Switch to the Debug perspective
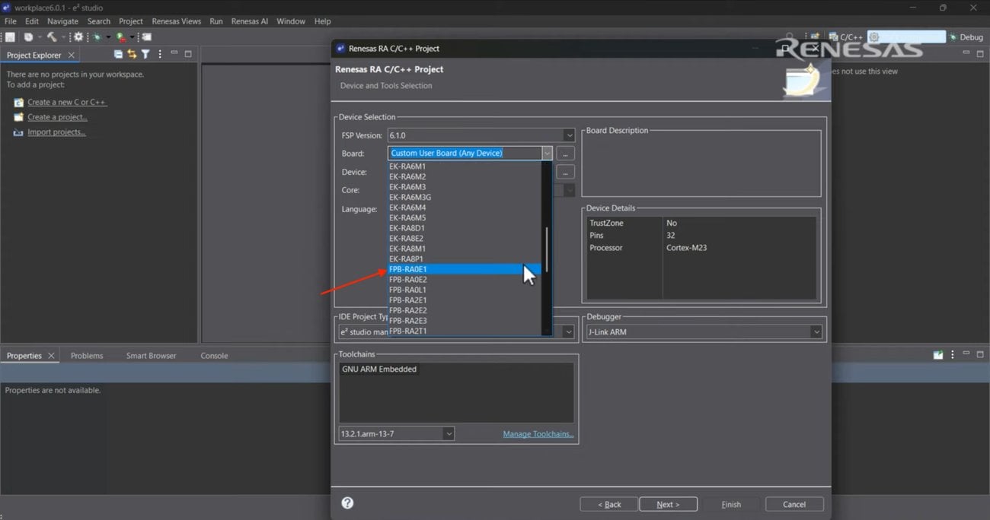 coord(965,36)
